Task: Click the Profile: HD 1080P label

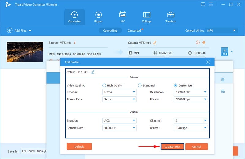Action: click(x=77, y=72)
